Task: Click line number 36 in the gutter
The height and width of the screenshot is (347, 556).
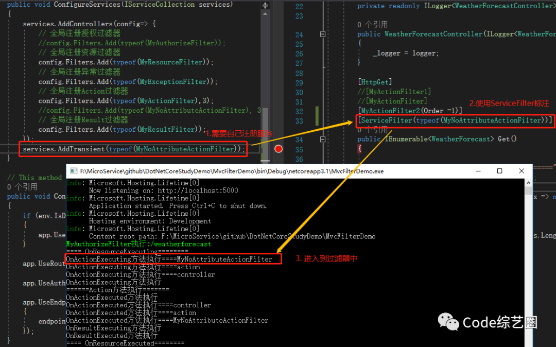Action: click(299, 159)
